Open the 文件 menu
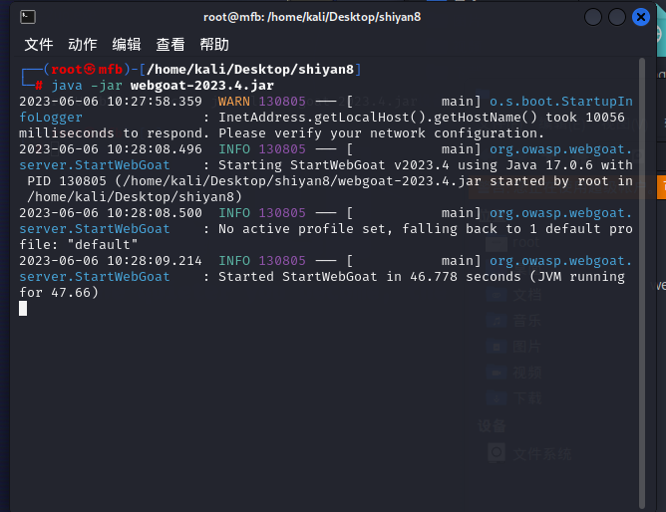The width and height of the screenshot is (666, 512). coord(39,45)
